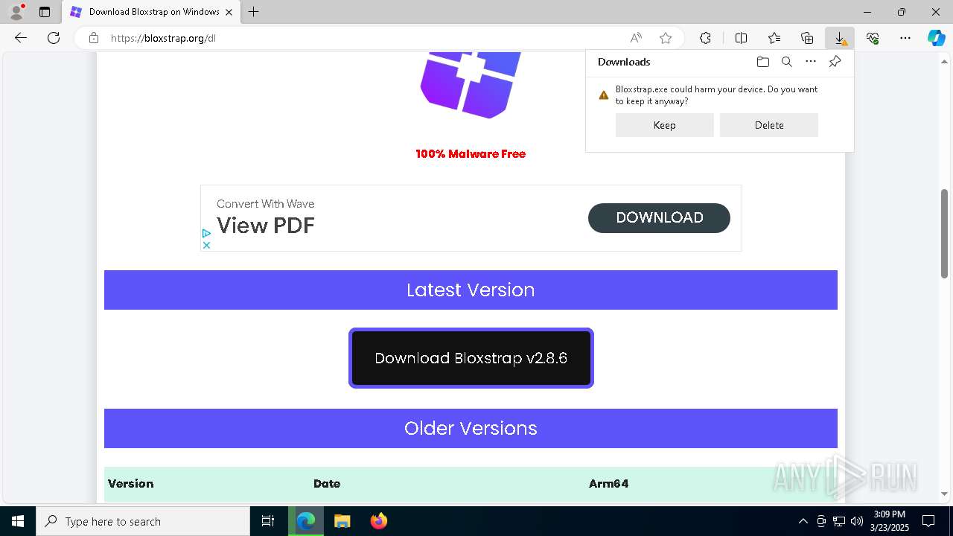Screen dimensions: 953x536
Task: Click the scrollbar down arrow
Action: click(945, 494)
